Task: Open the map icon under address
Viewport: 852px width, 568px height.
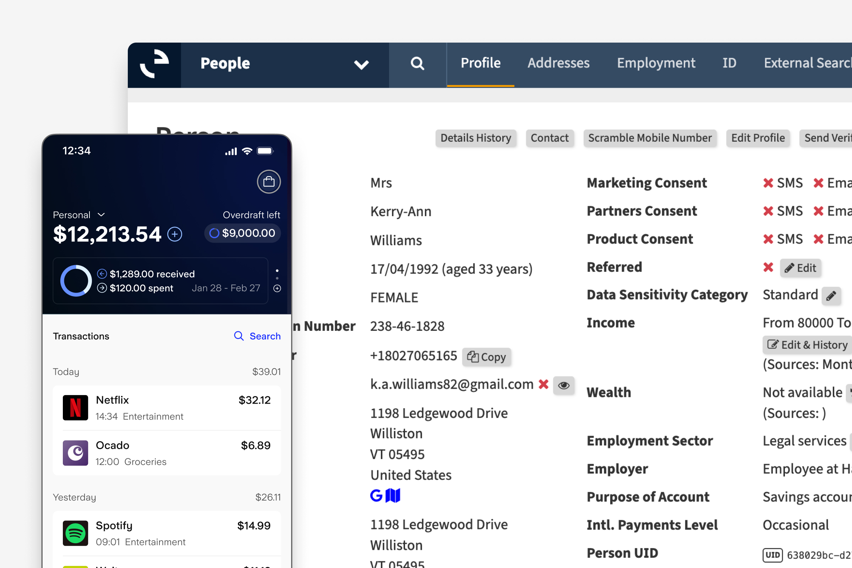Action: coord(393,495)
